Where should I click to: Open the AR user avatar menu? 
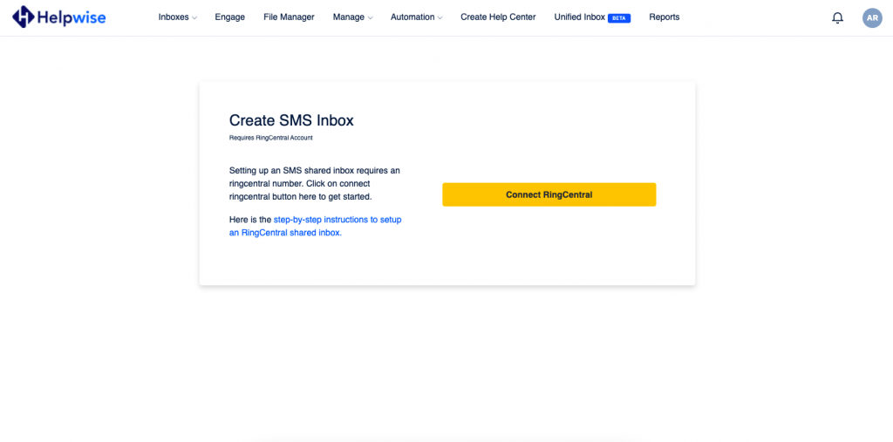tap(872, 17)
